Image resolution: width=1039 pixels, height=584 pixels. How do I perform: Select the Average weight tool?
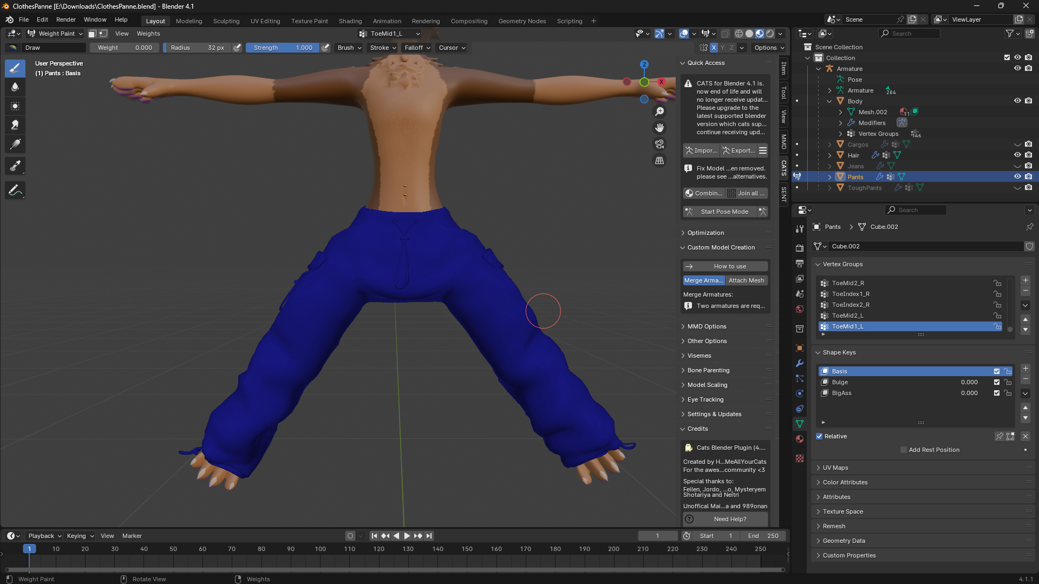coord(15,106)
